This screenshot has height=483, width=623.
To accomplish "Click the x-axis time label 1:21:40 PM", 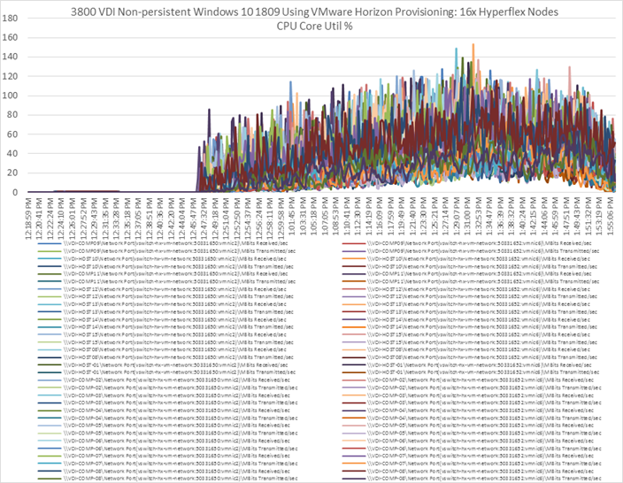I will 413,218.
